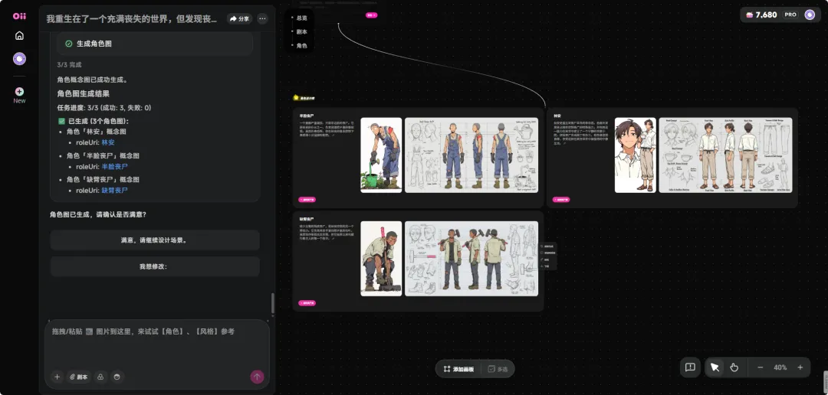Click 3/3 完成 status text
This screenshot has height=395, width=828.
pyautogui.click(x=70, y=65)
